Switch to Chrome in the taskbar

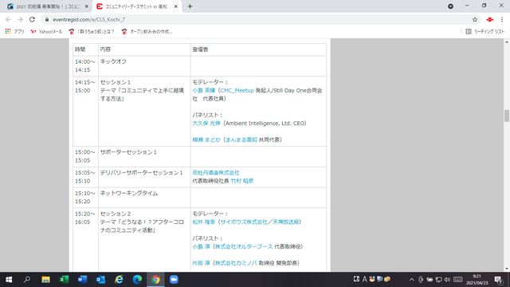[x=155, y=280]
